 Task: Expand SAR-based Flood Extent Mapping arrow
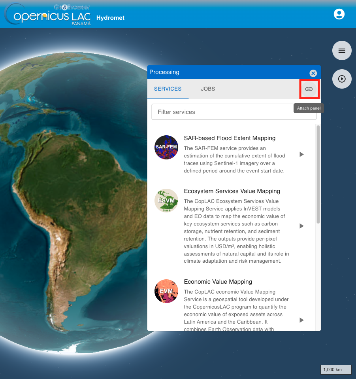pyautogui.click(x=301, y=154)
